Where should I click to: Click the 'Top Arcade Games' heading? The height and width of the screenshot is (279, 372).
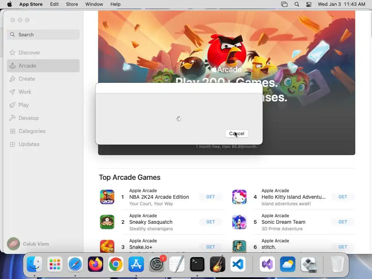pos(130,177)
